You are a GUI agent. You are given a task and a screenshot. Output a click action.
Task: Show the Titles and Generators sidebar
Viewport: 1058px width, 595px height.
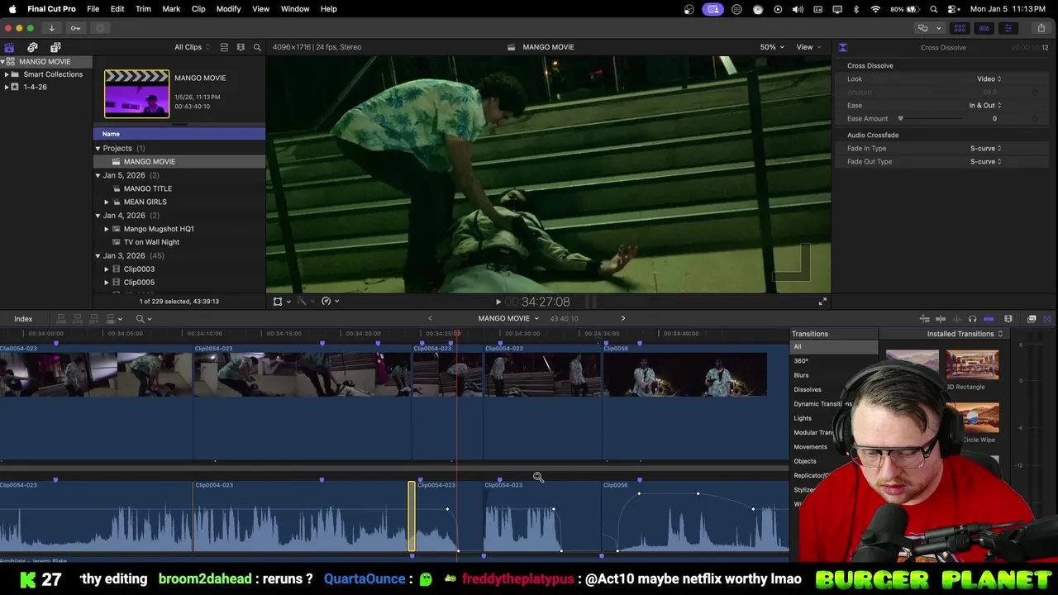tap(55, 47)
